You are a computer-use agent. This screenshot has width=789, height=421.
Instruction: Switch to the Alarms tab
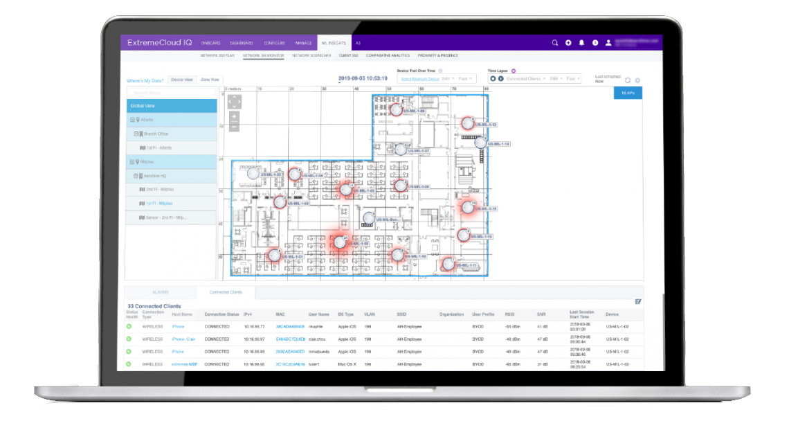click(161, 292)
